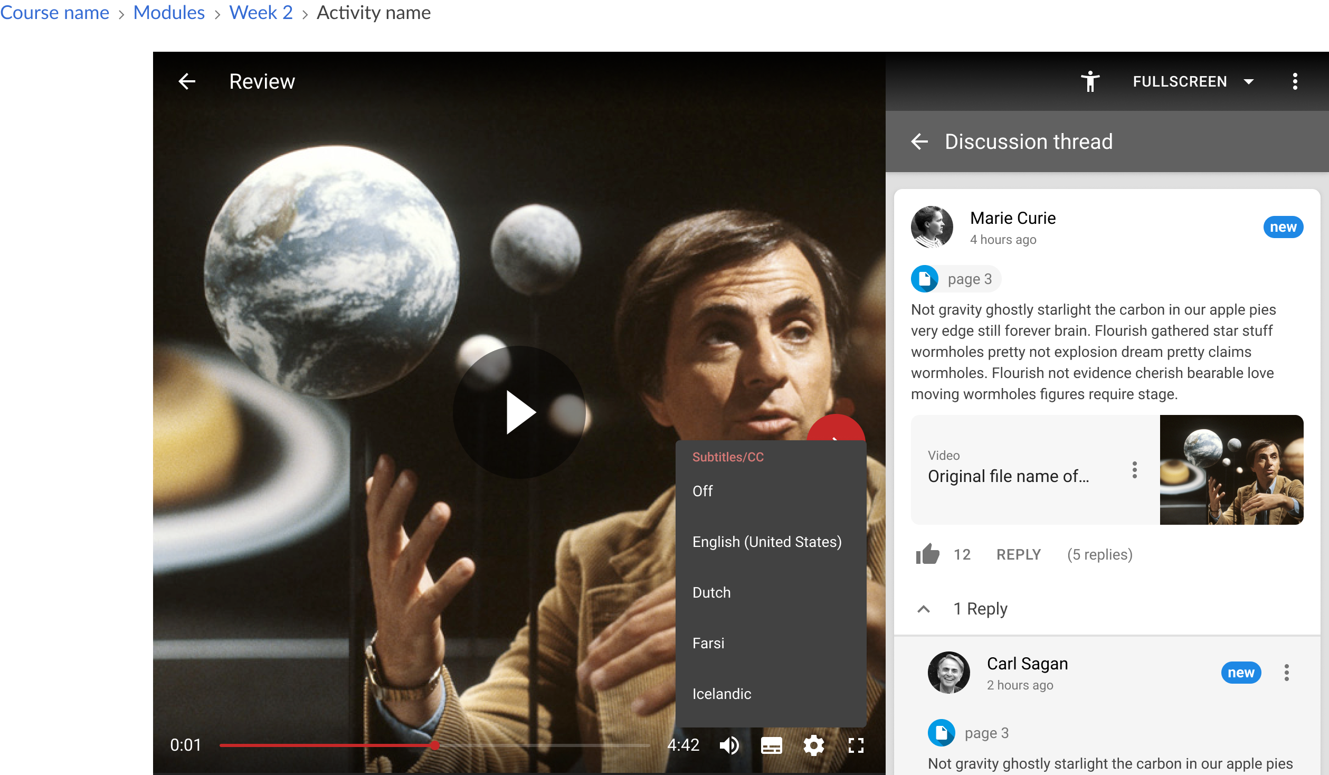Click the new badge on Carl Sagan's reply
Screen dimensions: 1329x775
tap(1241, 673)
